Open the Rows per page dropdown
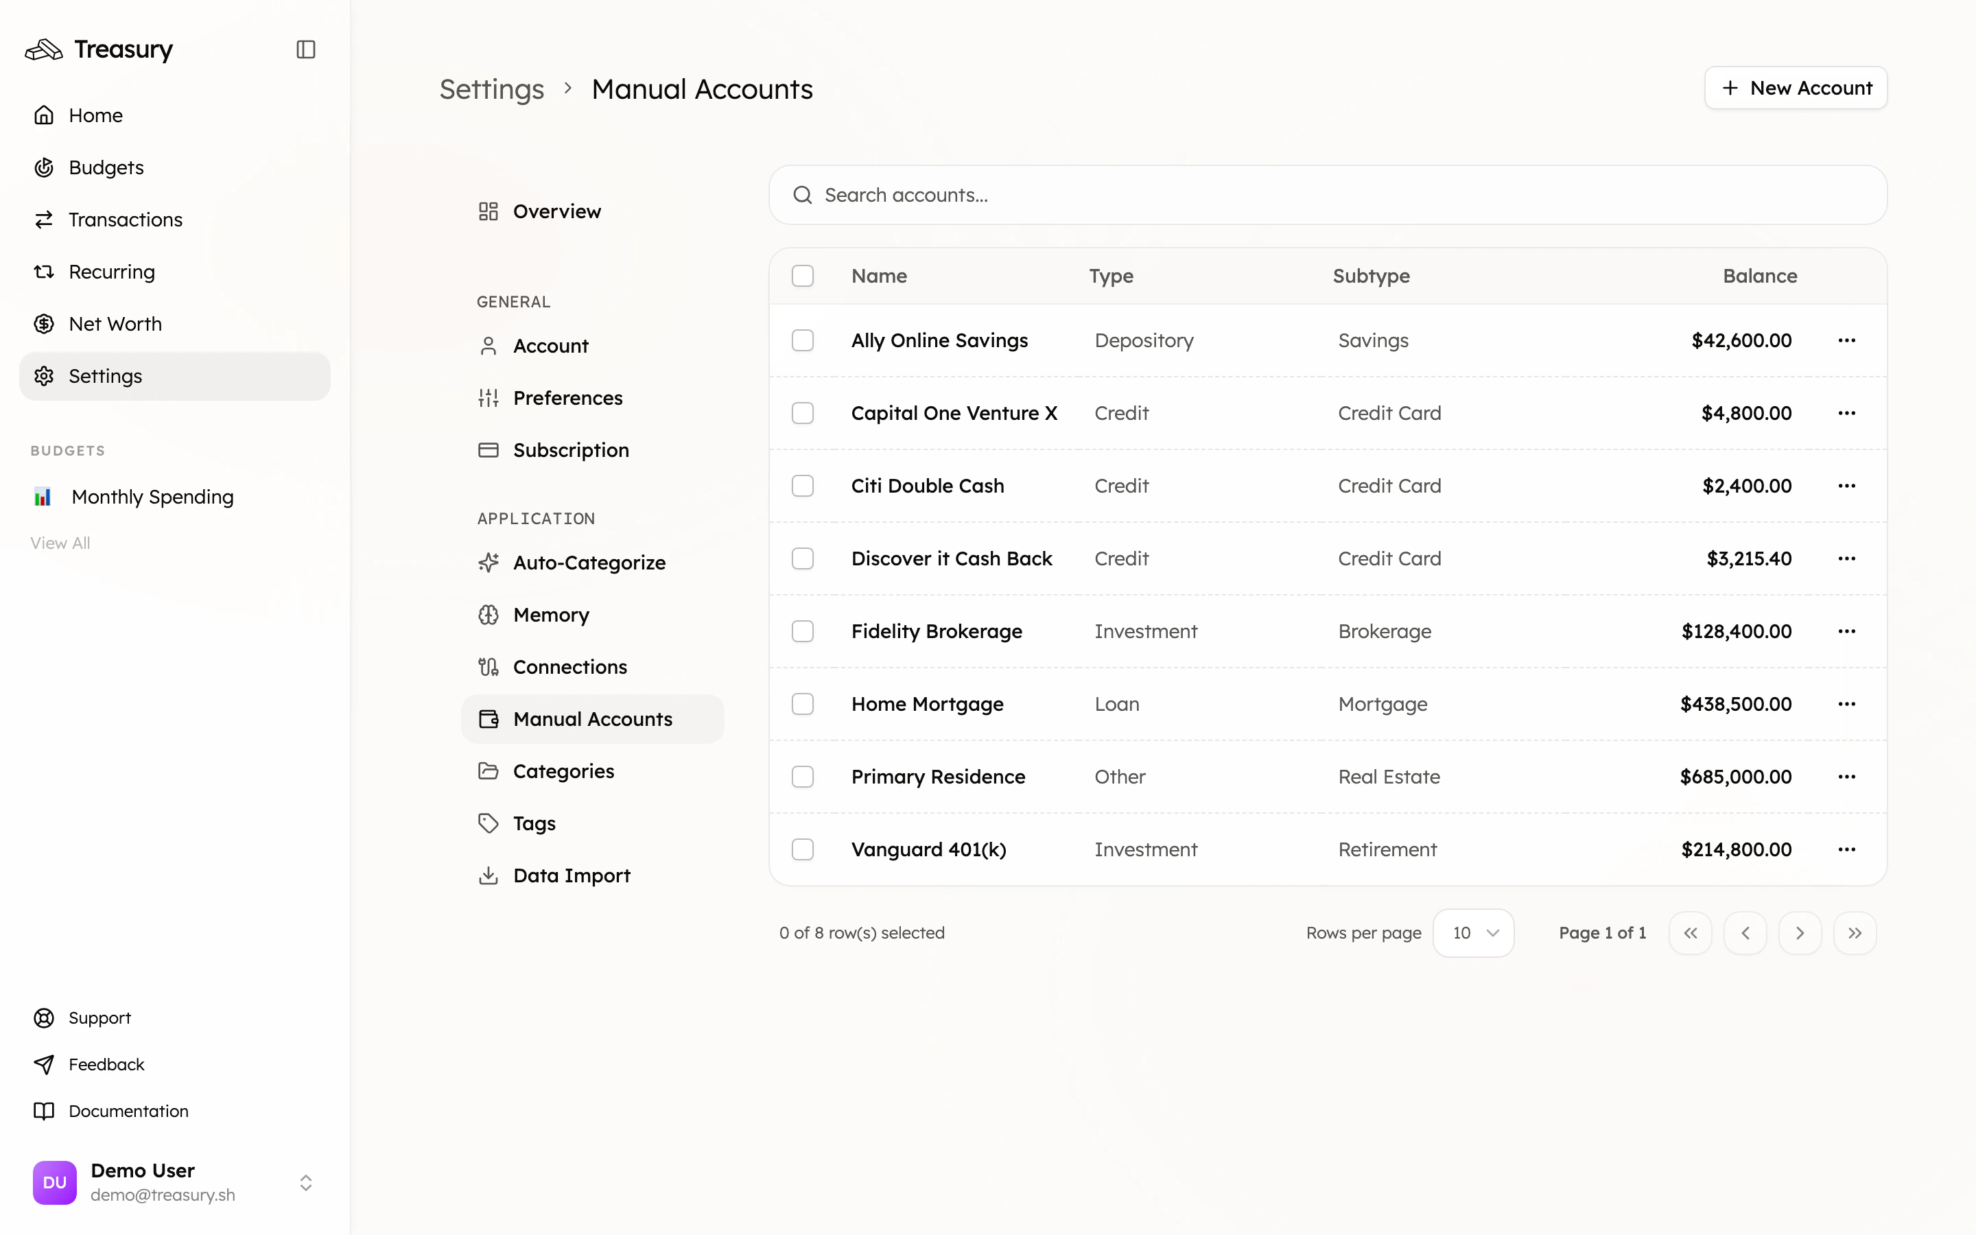This screenshot has width=1976, height=1235. [x=1474, y=933]
